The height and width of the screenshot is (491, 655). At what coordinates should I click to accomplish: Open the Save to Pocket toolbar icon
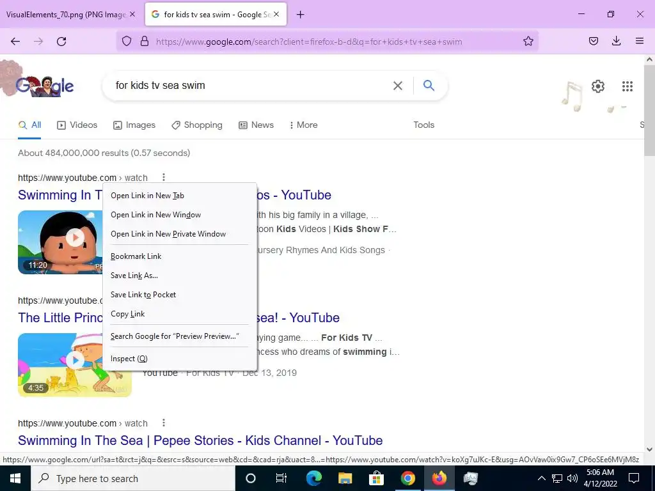[x=593, y=42]
